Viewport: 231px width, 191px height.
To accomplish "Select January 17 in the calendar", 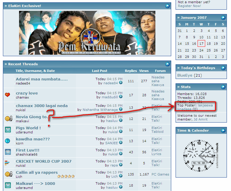I will pos(201,44).
